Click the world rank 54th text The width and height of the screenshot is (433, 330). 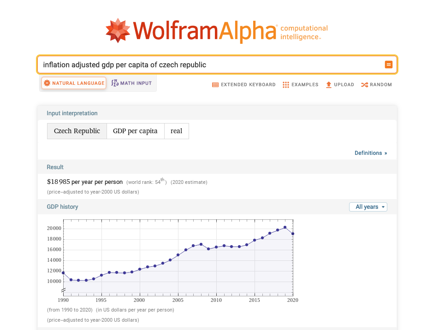[x=146, y=182]
